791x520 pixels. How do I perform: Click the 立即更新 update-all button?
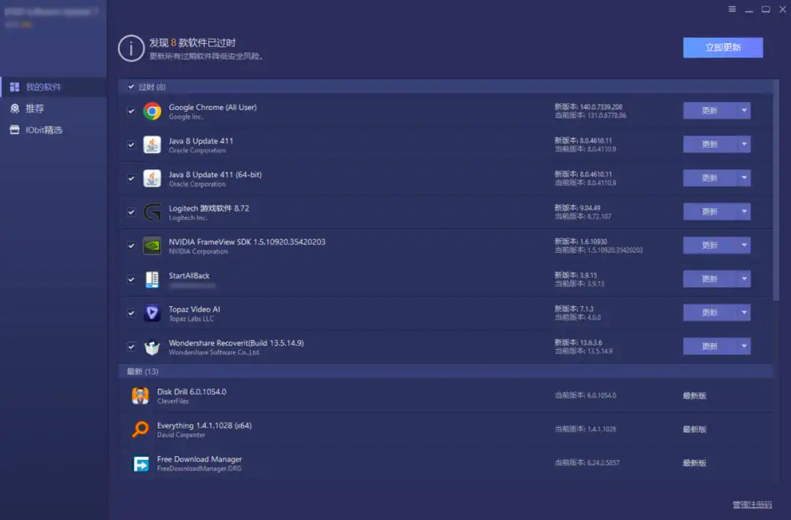[x=723, y=48]
